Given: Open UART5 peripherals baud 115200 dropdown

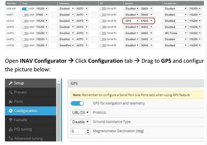Looking at the screenshot, I should 195,39.
